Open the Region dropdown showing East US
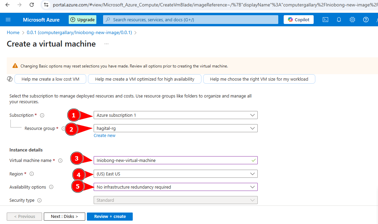This screenshot has height=224, width=378. tap(176, 174)
